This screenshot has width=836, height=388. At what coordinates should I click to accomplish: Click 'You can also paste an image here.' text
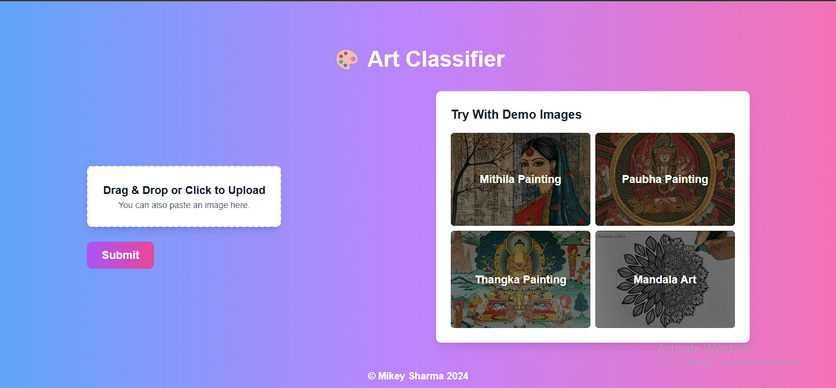(184, 205)
